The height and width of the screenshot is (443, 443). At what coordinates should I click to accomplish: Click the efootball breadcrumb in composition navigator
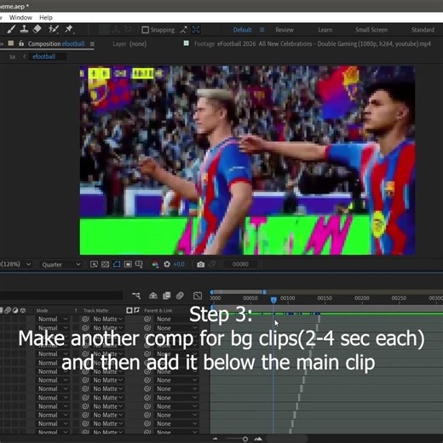[43, 56]
